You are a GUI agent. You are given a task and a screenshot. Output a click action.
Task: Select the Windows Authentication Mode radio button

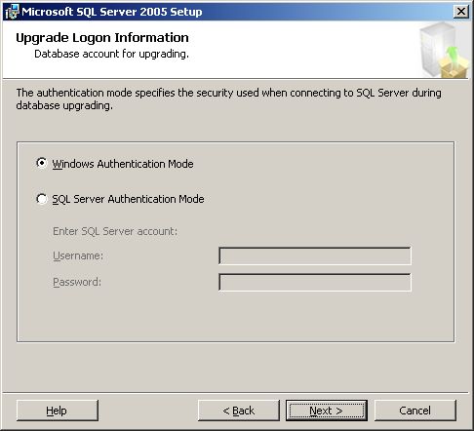click(x=42, y=163)
